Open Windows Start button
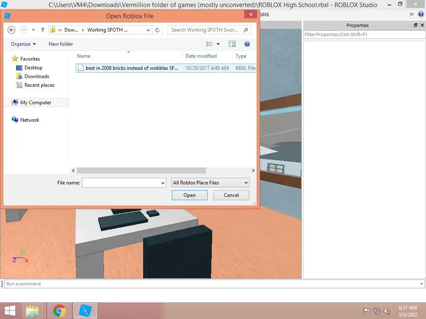426x319 pixels. [x=10, y=311]
